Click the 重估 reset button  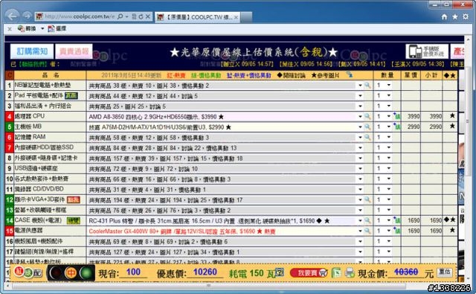point(445,272)
